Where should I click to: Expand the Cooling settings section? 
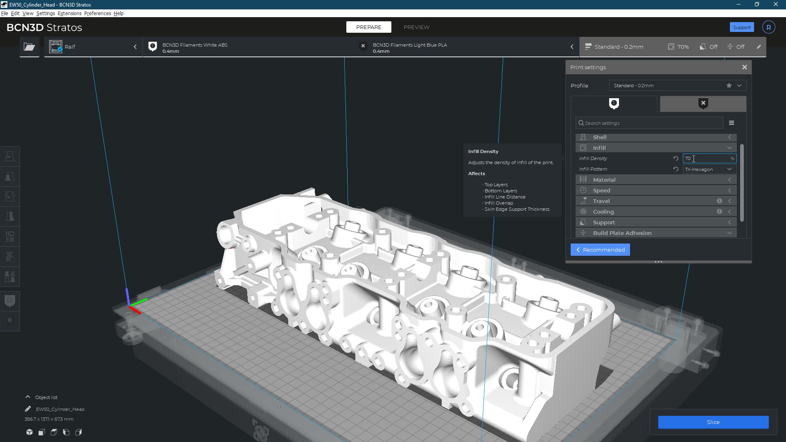click(656, 212)
